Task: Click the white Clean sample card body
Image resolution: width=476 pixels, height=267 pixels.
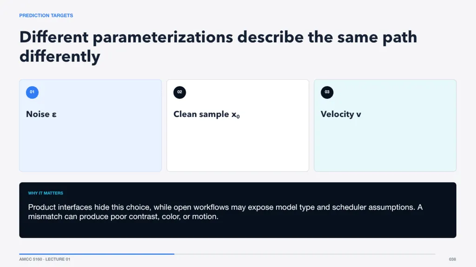Action: click(x=238, y=146)
